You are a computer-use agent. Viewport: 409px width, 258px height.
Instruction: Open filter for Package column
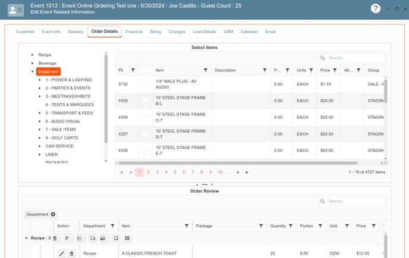click(261, 226)
